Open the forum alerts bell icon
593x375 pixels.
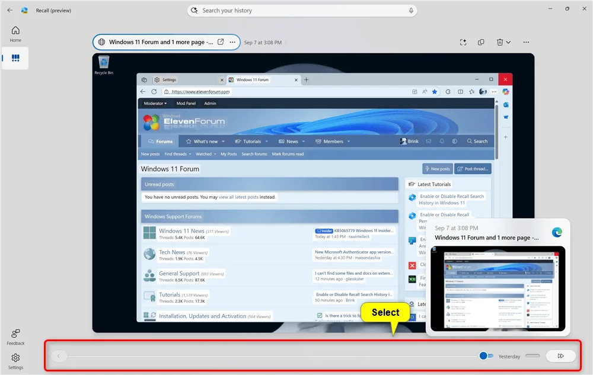coord(442,141)
